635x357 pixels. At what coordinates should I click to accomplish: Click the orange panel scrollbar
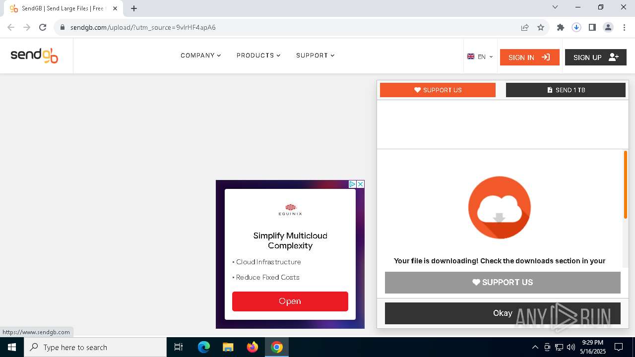[x=626, y=184]
